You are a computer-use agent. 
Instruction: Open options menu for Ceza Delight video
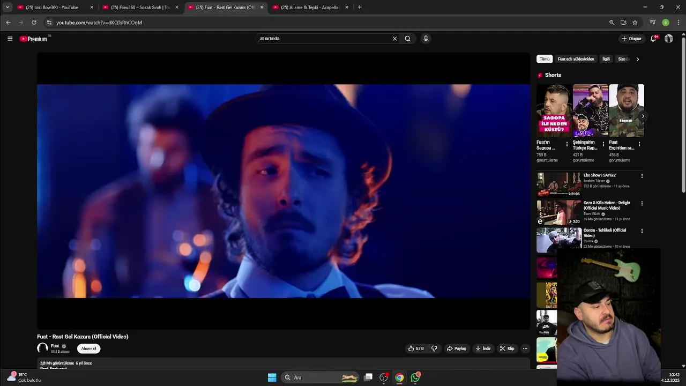(x=642, y=203)
